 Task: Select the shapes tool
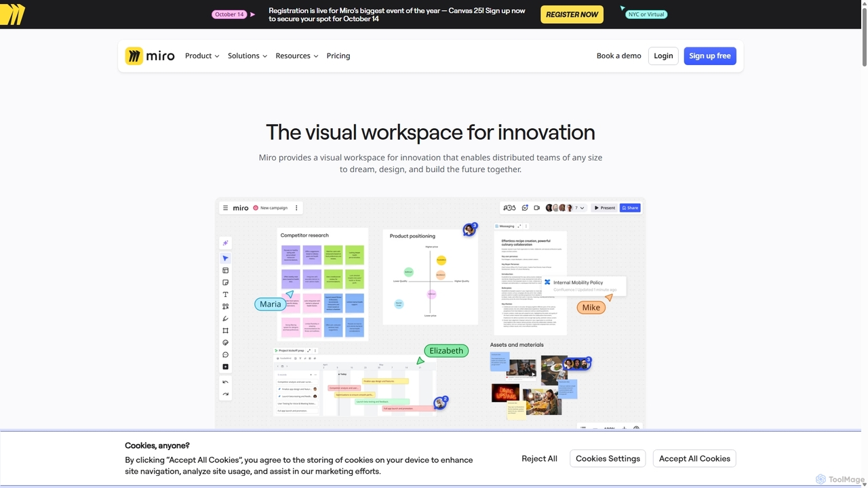tap(226, 306)
